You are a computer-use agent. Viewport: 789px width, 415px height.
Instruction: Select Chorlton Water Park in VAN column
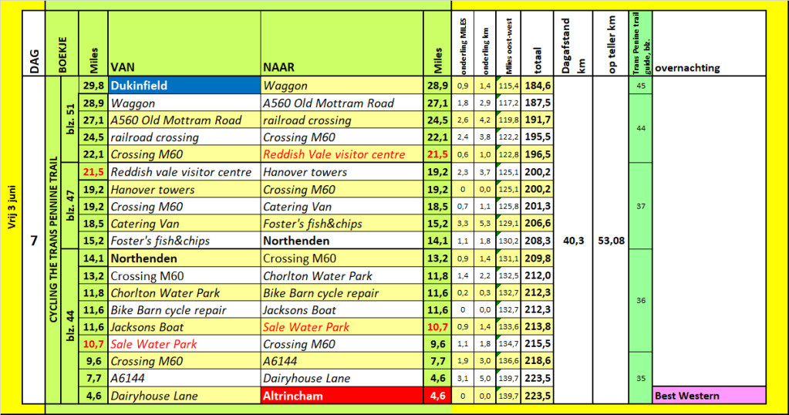pos(184,292)
